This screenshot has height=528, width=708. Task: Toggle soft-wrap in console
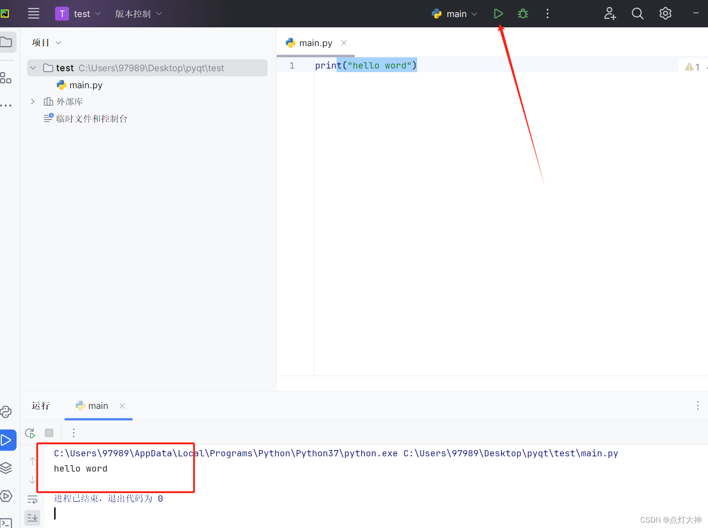pyautogui.click(x=32, y=499)
